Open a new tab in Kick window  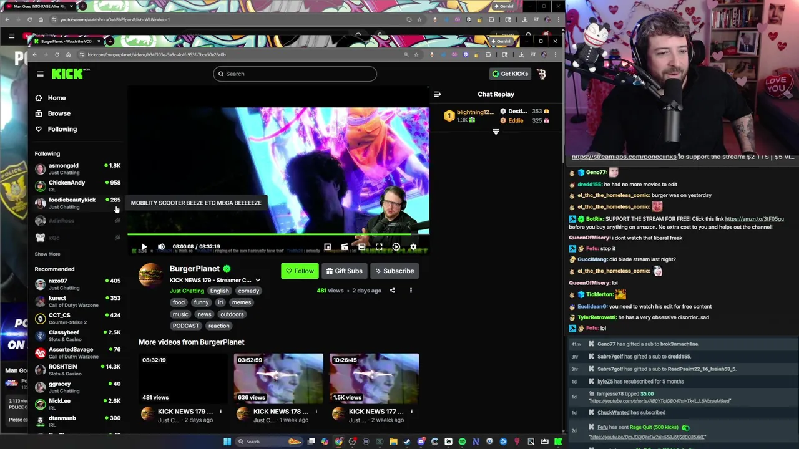[x=110, y=41]
